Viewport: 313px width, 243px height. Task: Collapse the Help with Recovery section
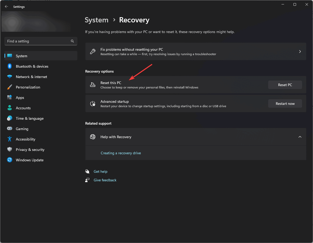(300, 137)
